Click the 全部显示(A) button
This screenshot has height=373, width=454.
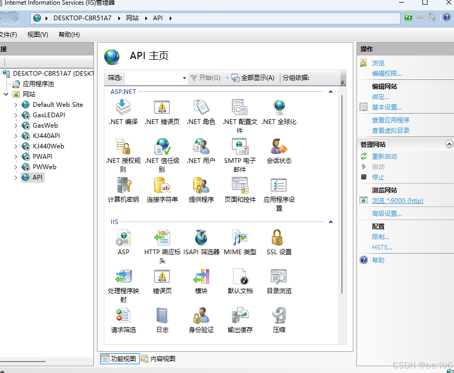coord(253,78)
